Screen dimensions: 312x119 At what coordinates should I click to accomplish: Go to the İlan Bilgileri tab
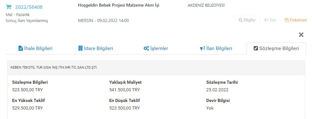tap(216, 48)
